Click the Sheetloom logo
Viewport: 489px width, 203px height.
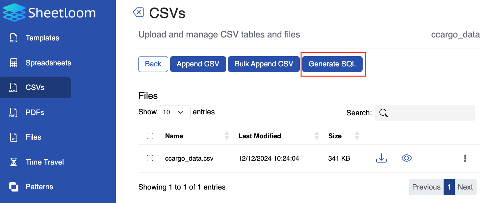(x=49, y=13)
